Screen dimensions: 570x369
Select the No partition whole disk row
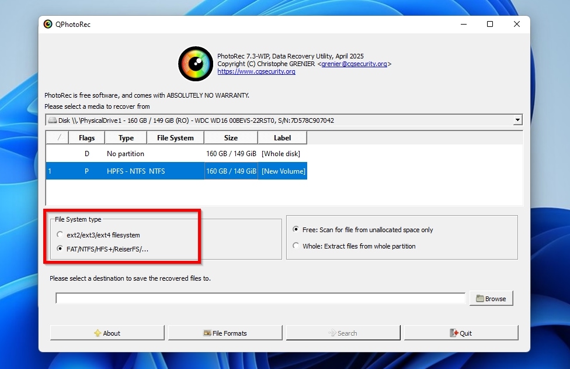(x=175, y=153)
